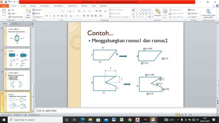Toggle Strikethrough formatting

(62, 16)
